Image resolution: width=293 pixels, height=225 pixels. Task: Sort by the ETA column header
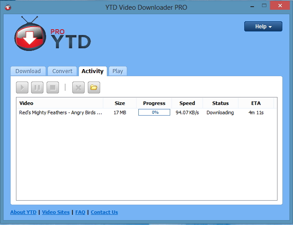click(x=256, y=103)
